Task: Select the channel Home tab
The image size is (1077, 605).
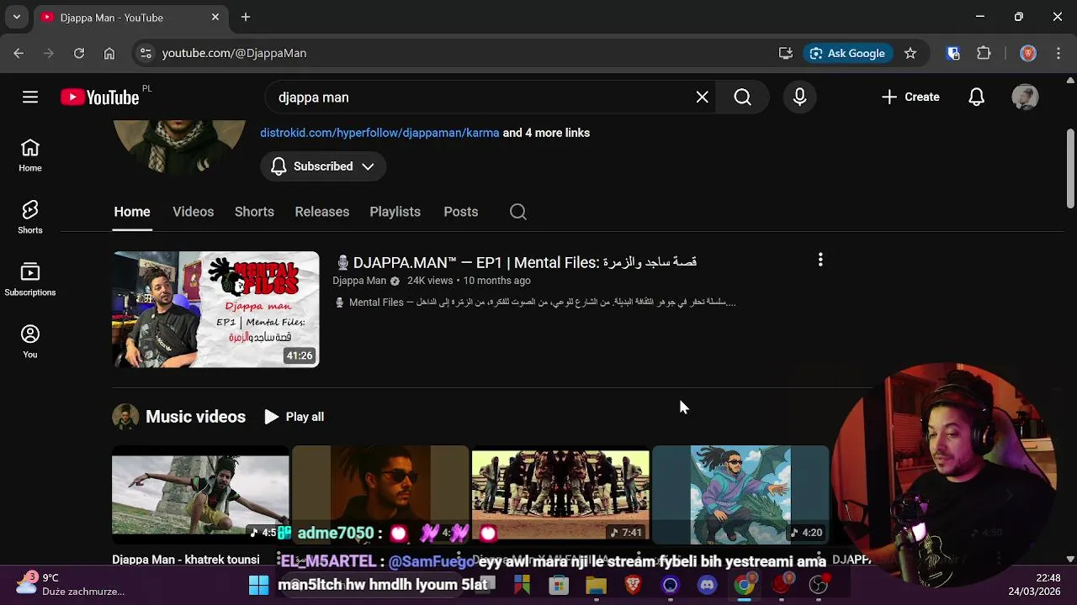Action: pos(132,212)
